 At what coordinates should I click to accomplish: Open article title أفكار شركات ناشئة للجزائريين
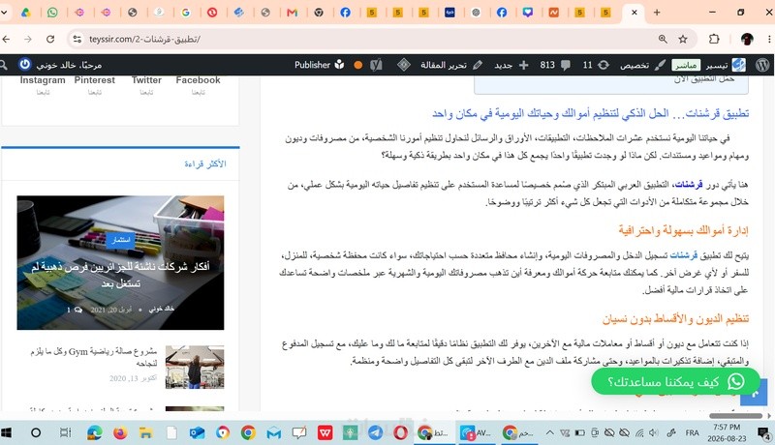(120, 275)
